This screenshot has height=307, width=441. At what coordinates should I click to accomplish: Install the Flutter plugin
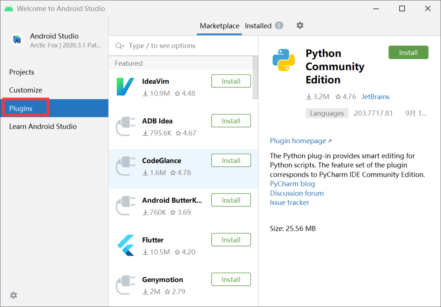click(x=231, y=240)
